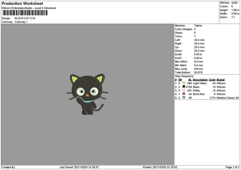Click the 'Created By:' footer label
The image size is (241, 170).
coord(8,167)
